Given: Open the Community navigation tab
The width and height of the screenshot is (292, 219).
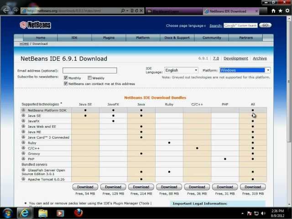Looking at the screenshot, I should 212,37.
